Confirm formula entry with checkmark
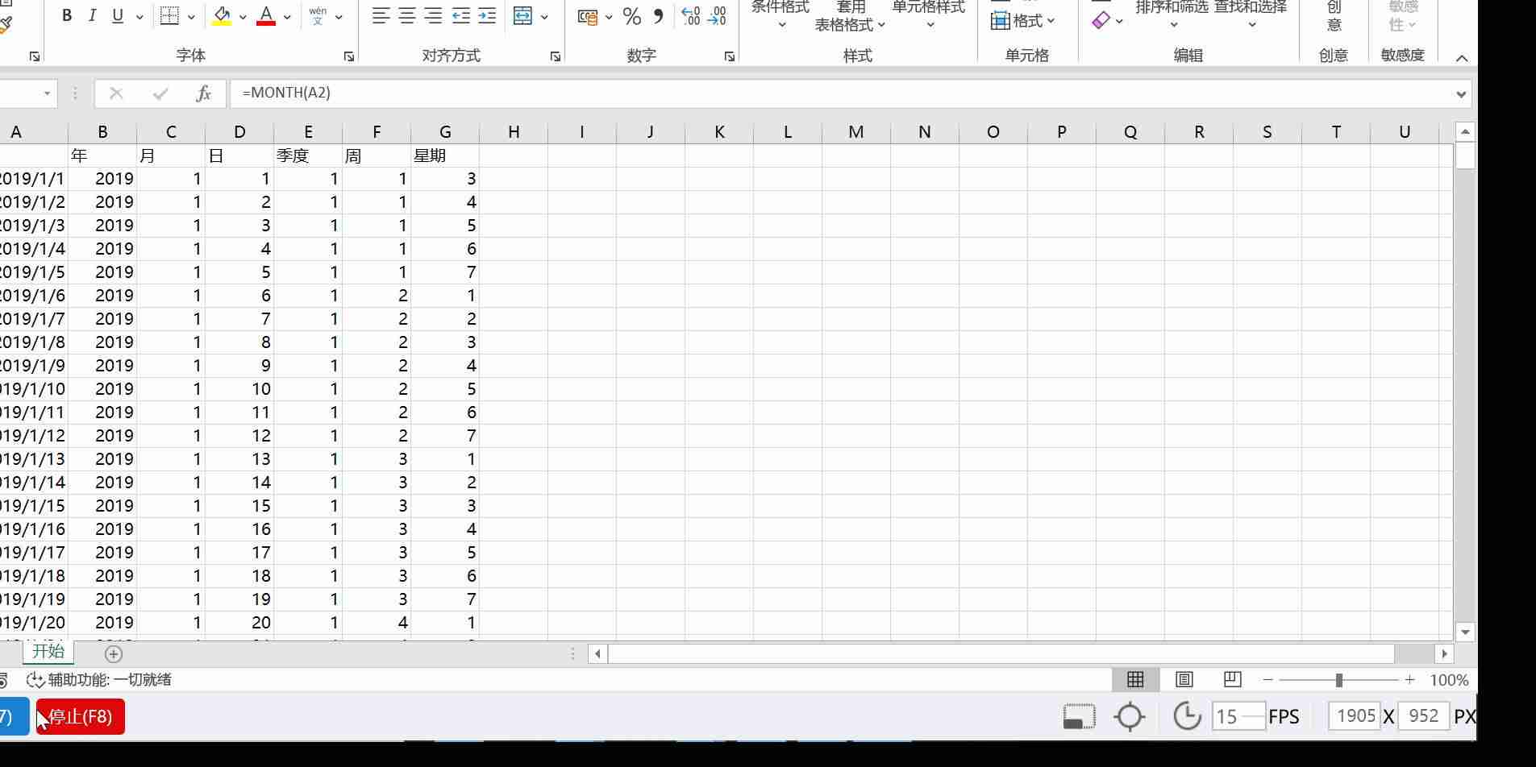The height and width of the screenshot is (767, 1536). (160, 93)
